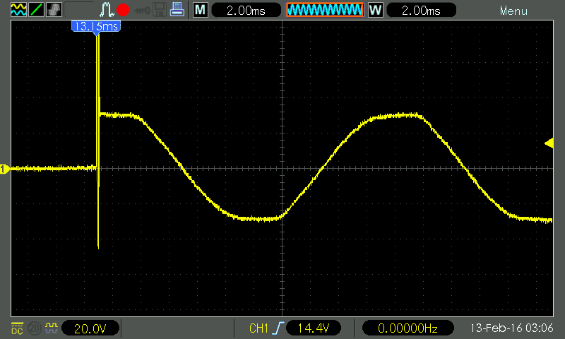Click the DC coupling icon
The height and width of the screenshot is (339, 565).
tap(17, 328)
